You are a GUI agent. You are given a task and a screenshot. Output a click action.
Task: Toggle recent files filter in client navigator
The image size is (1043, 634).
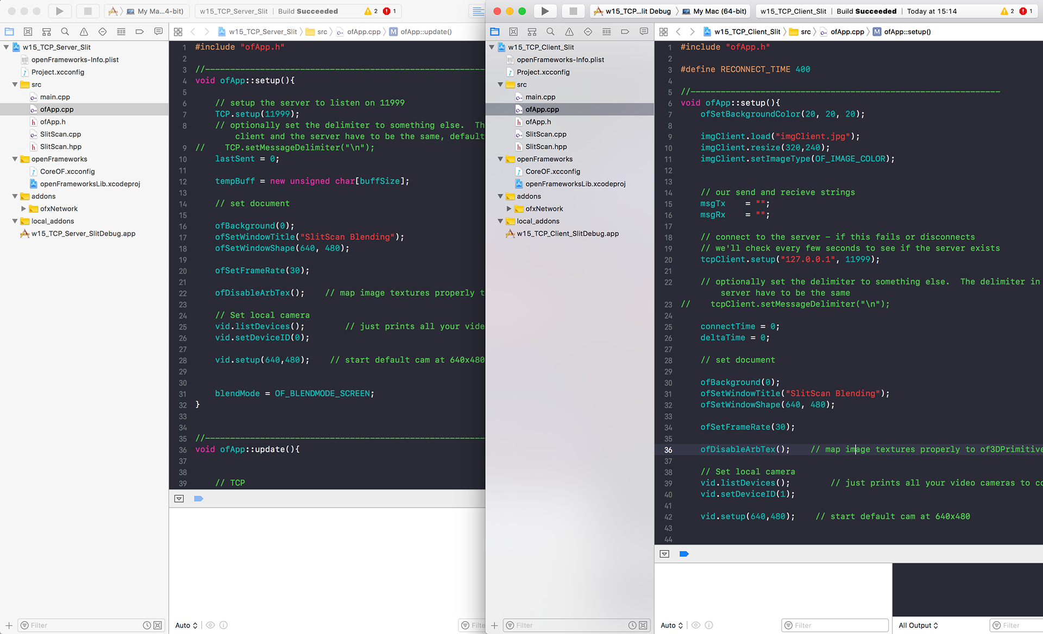pos(632,625)
